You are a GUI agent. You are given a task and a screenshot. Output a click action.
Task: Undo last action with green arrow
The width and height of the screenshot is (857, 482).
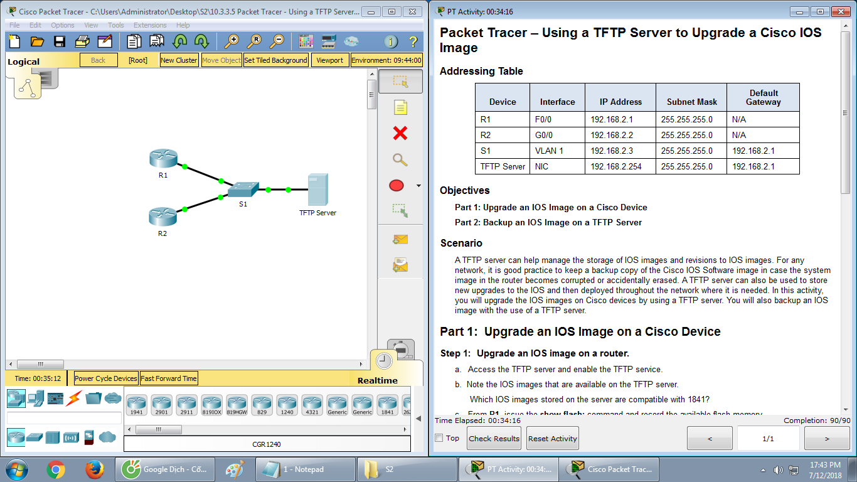[x=180, y=41]
